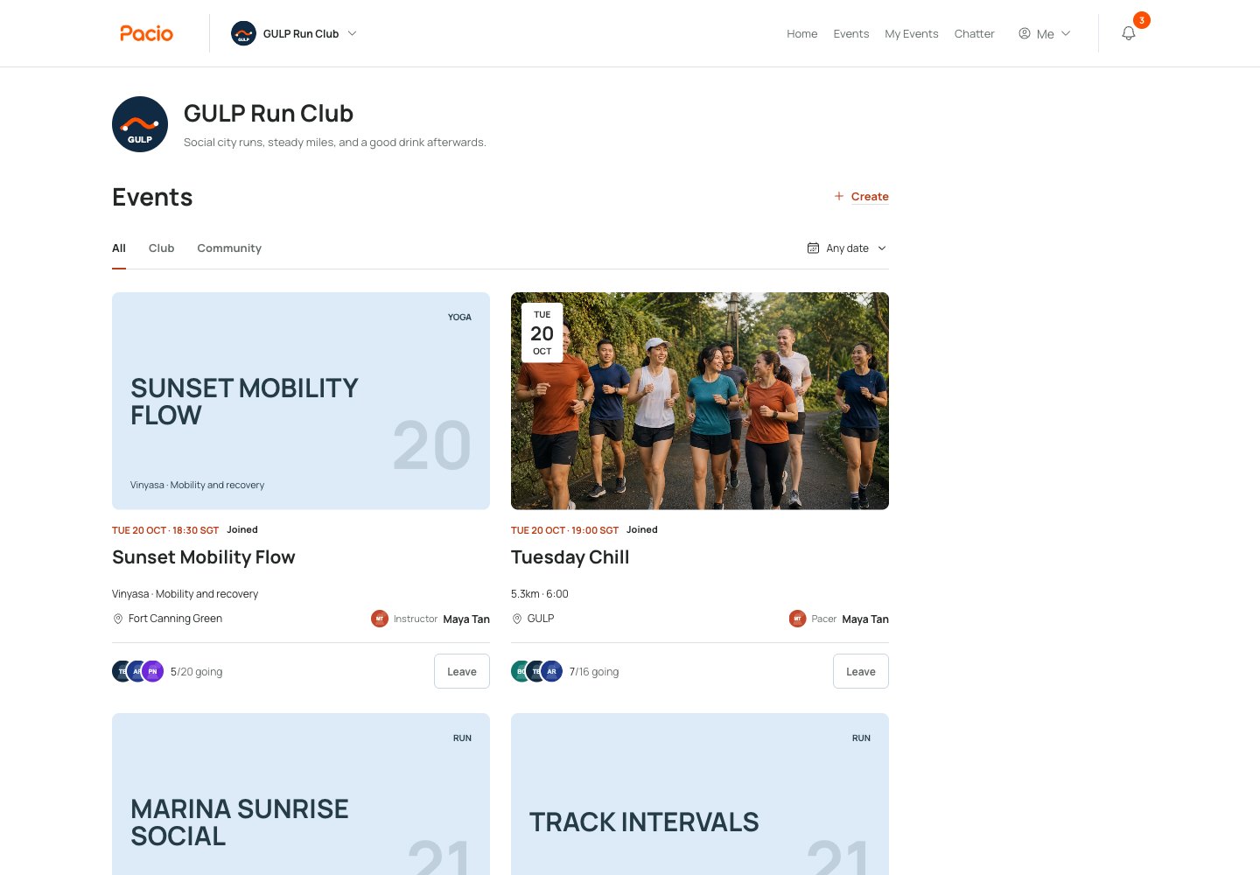
Task: Expand the GULP Run Club switcher
Action: click(x=294, y=33)
